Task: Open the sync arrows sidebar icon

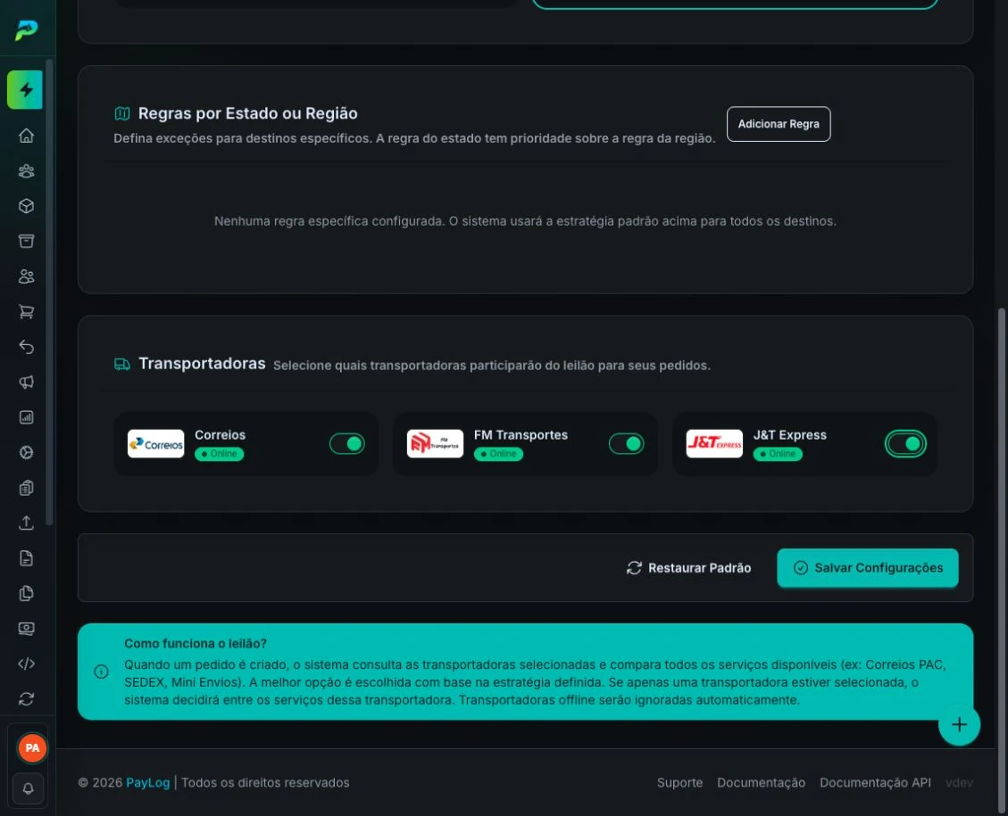Action: tap(27, 699)
